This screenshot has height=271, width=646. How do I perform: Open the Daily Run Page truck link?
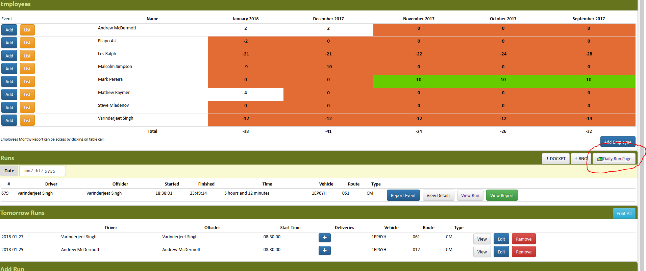614,158
